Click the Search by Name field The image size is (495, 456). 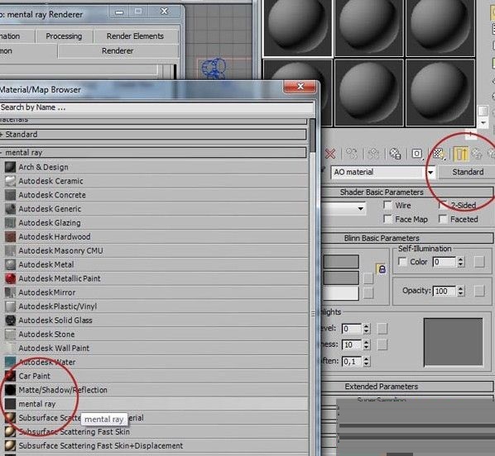click(156, 107)
